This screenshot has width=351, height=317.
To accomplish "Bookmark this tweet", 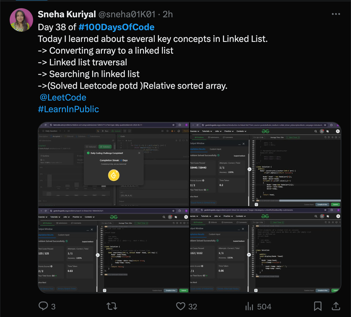I will pyautogui.click(x=318, y=306).
